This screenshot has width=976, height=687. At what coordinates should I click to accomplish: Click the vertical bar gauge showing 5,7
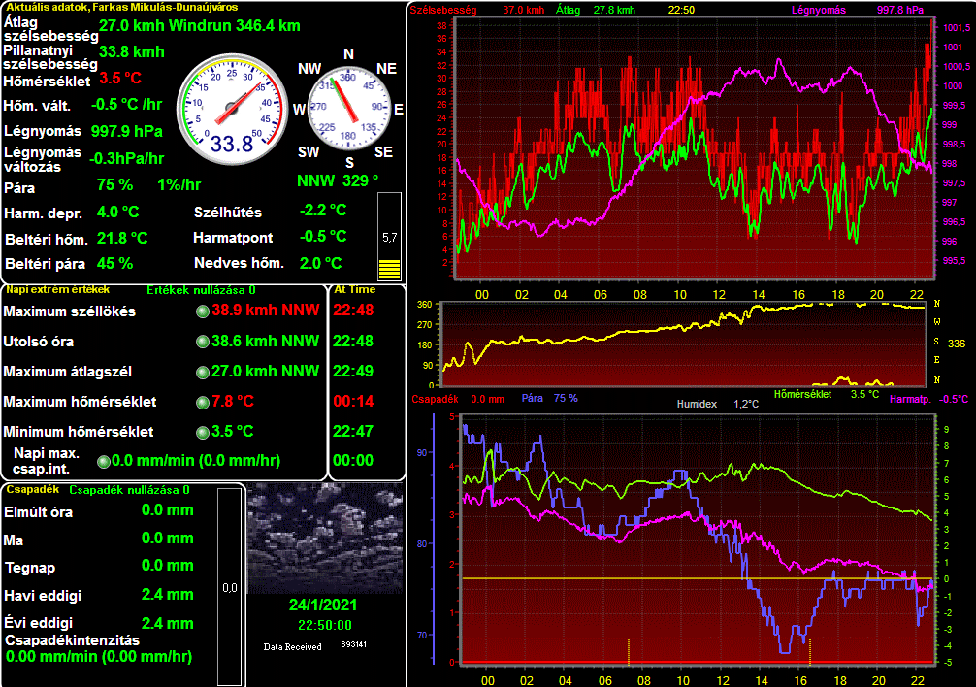coord(389,238)
